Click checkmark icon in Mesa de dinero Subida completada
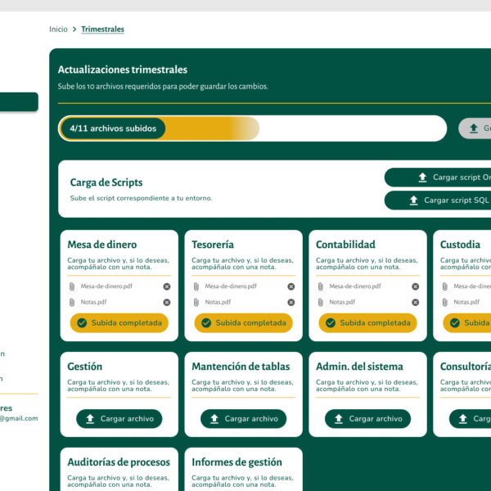Screen dimensions: 491x491 pos(82,322)
